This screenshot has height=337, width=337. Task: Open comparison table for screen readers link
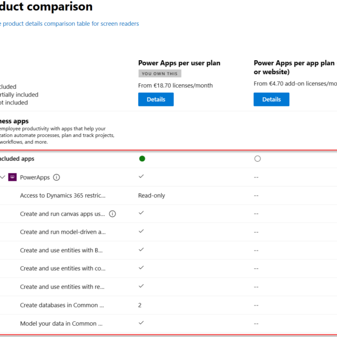(69, 24)
